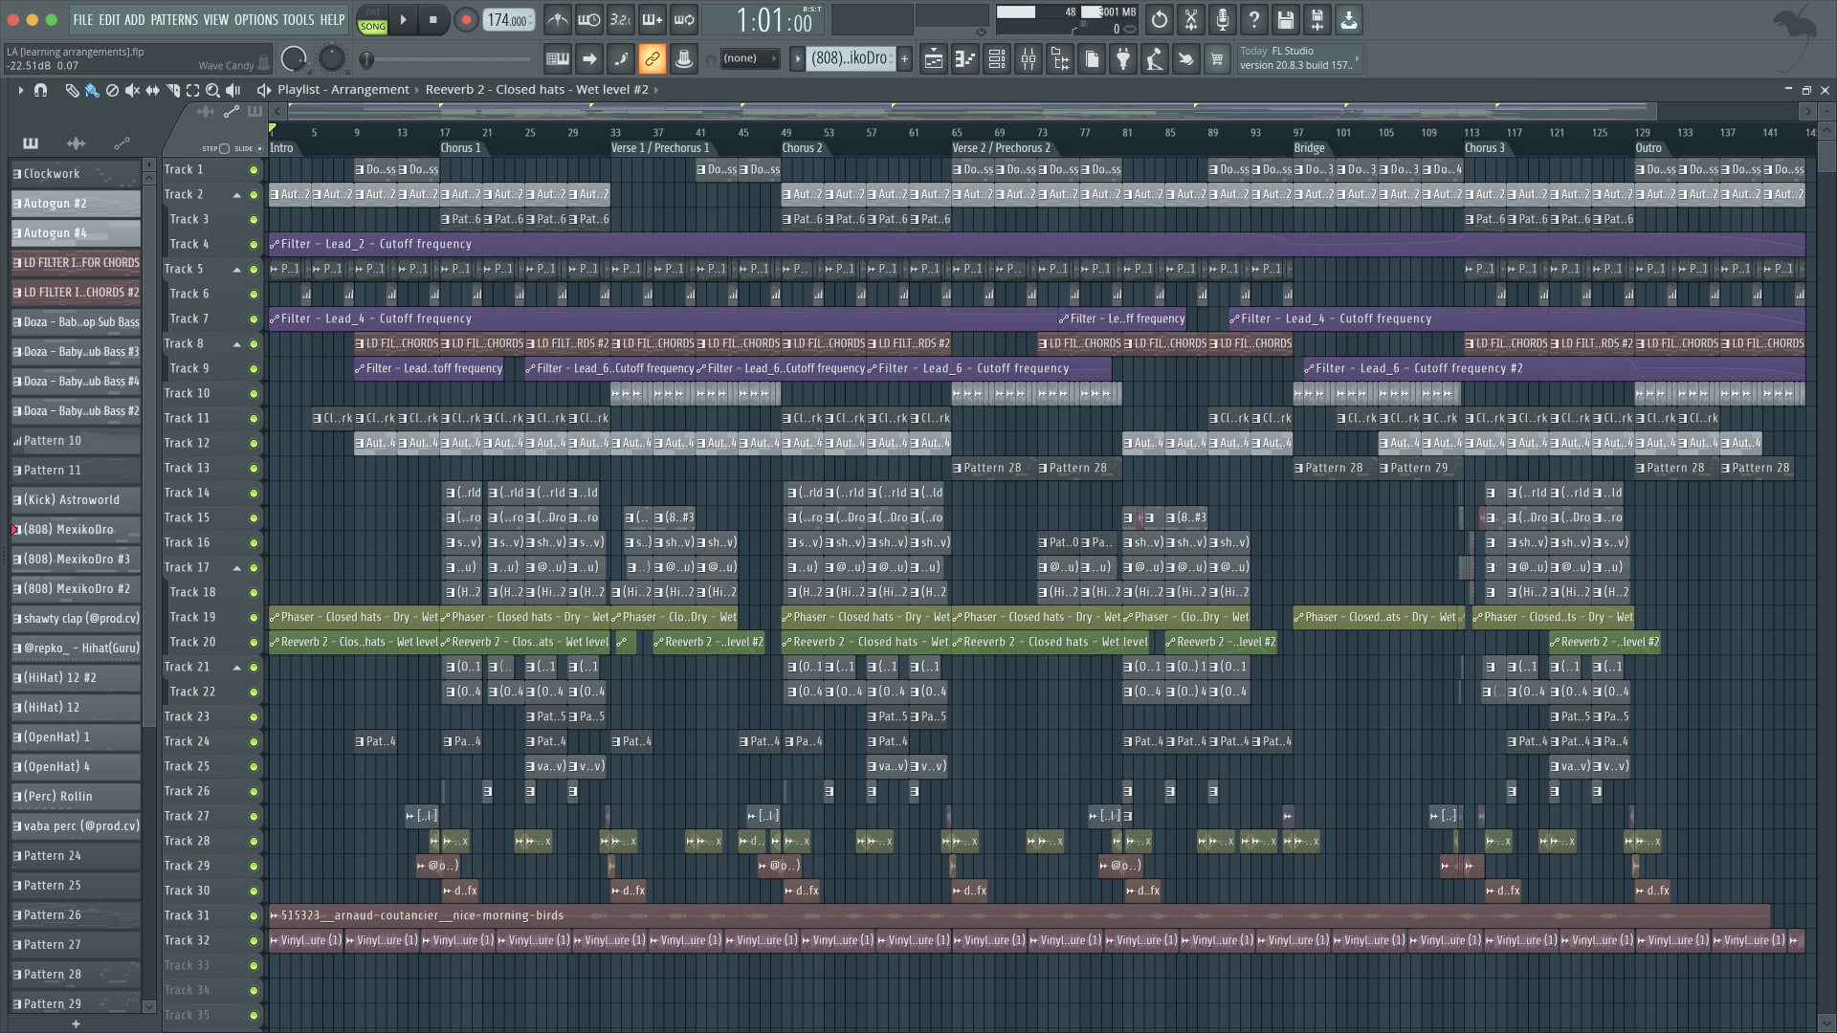
Task: Mute Track 31 using its green dot
Action: [254, 916]
